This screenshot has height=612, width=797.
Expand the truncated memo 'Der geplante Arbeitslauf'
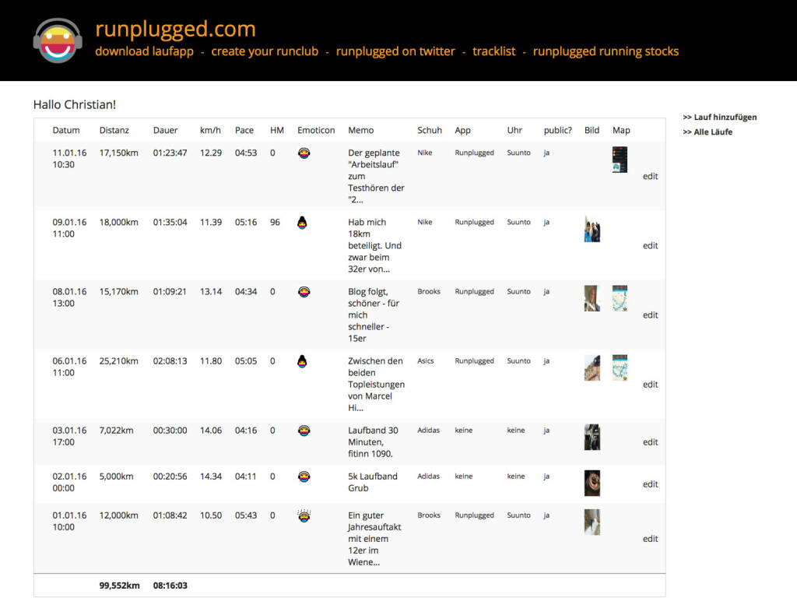coord(375,175)
